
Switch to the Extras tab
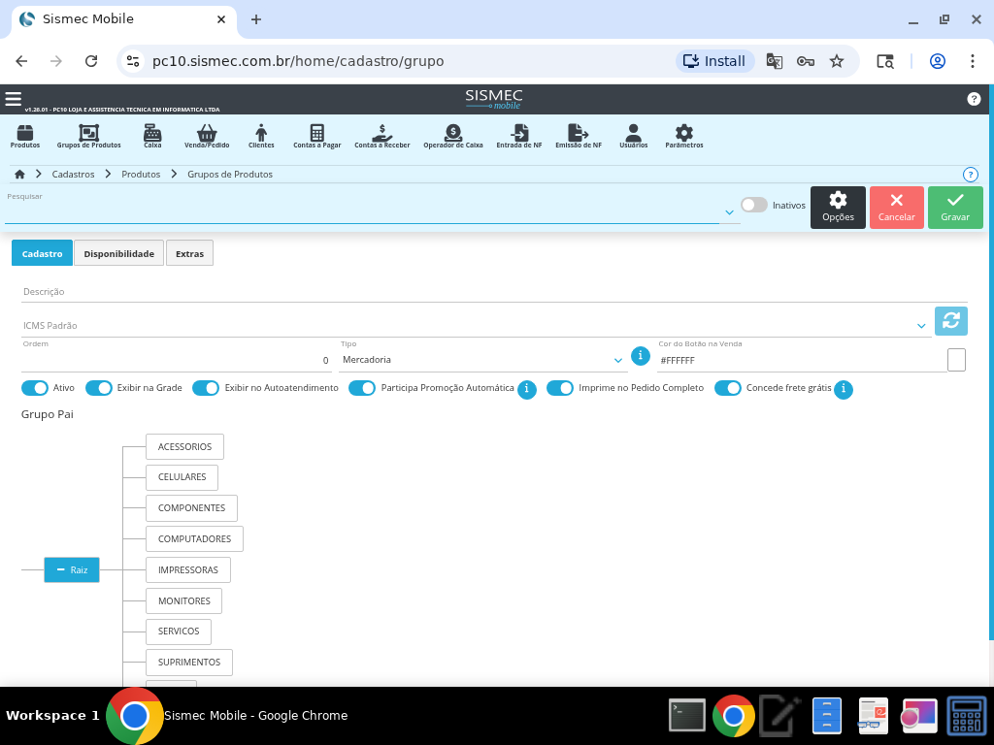click(189, 253)
